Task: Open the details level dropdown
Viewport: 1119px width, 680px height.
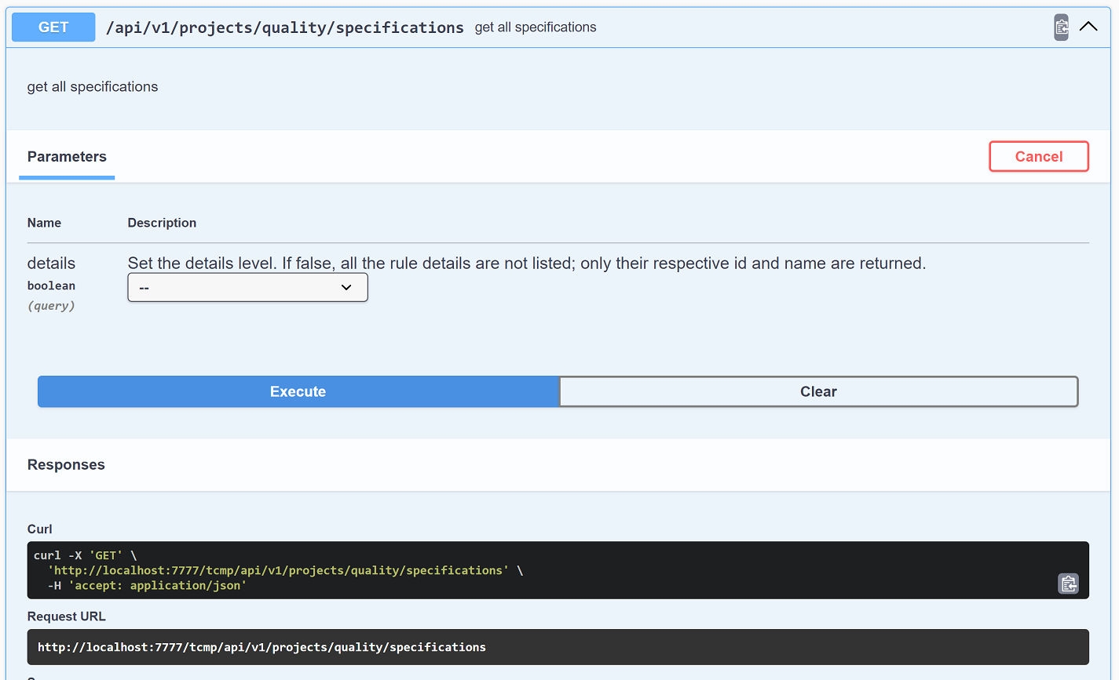Action: pyautogui.click(x=247, y=287)
